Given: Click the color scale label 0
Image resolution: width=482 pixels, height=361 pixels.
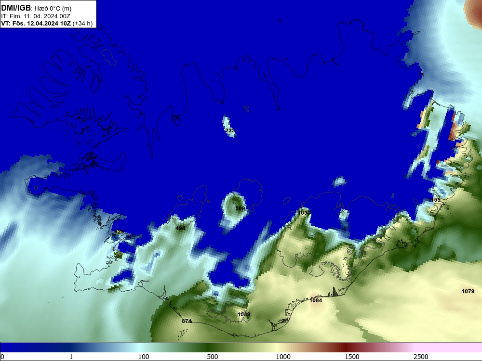Looking at the screenshot, I should click(x=2, y=357).
